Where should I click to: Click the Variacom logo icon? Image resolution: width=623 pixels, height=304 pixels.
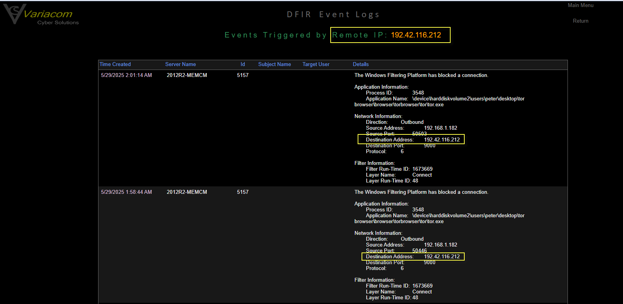[x=15, y=14]
